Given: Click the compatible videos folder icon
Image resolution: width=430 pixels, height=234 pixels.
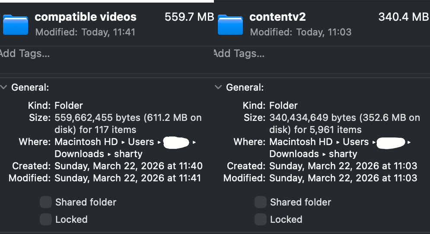Looking at the screenshot, I should (16, 25).
